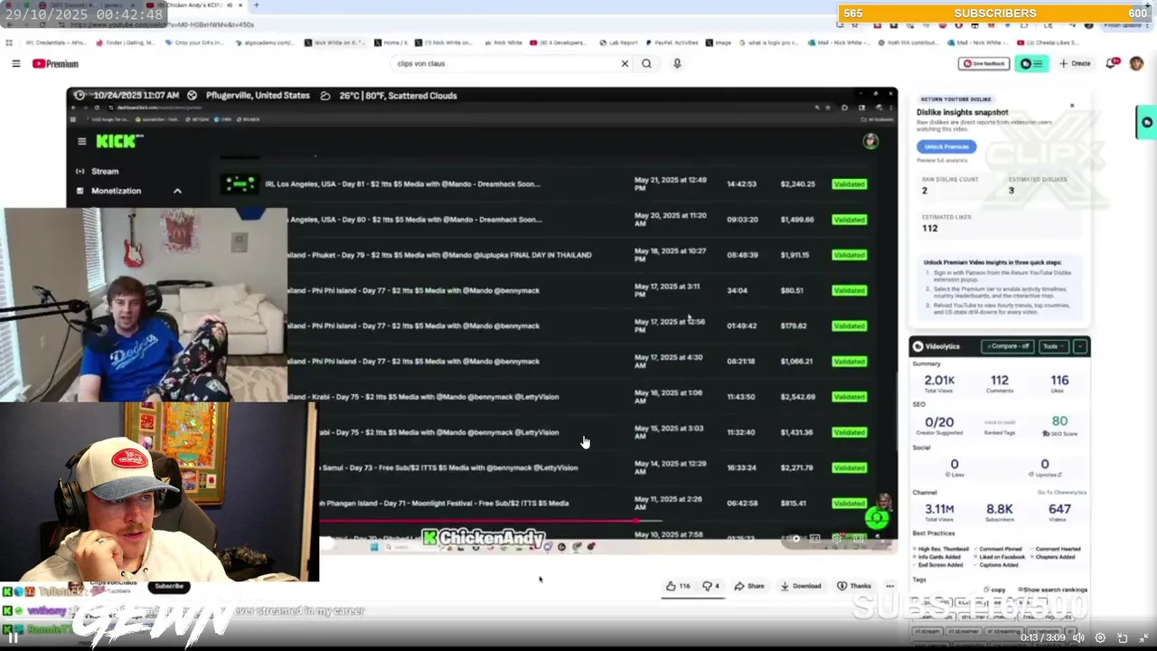This screenshot has width=1157, height=651.
Task: Open the Videolytics Tools dropdown
Action: pos(1053,346)
